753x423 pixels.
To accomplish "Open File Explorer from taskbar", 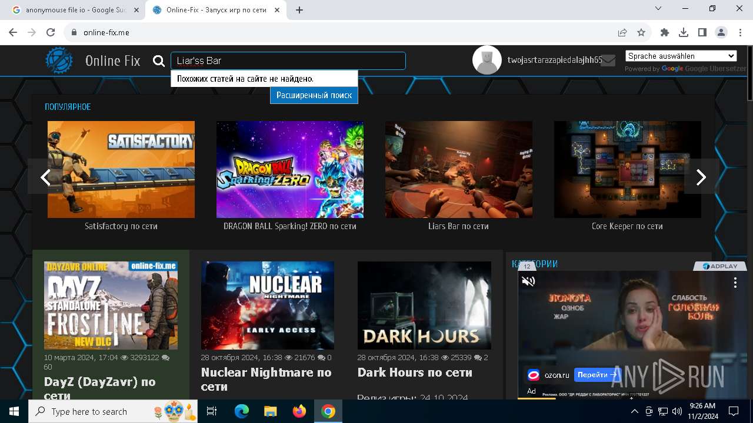I will [x=270, y=411].
